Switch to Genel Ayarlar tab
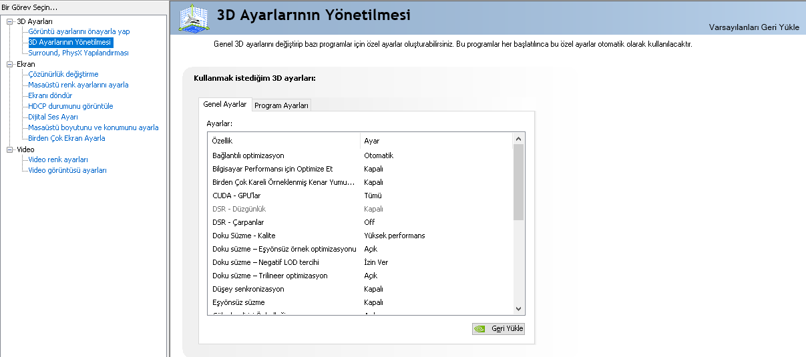 (x=225, y=104)
